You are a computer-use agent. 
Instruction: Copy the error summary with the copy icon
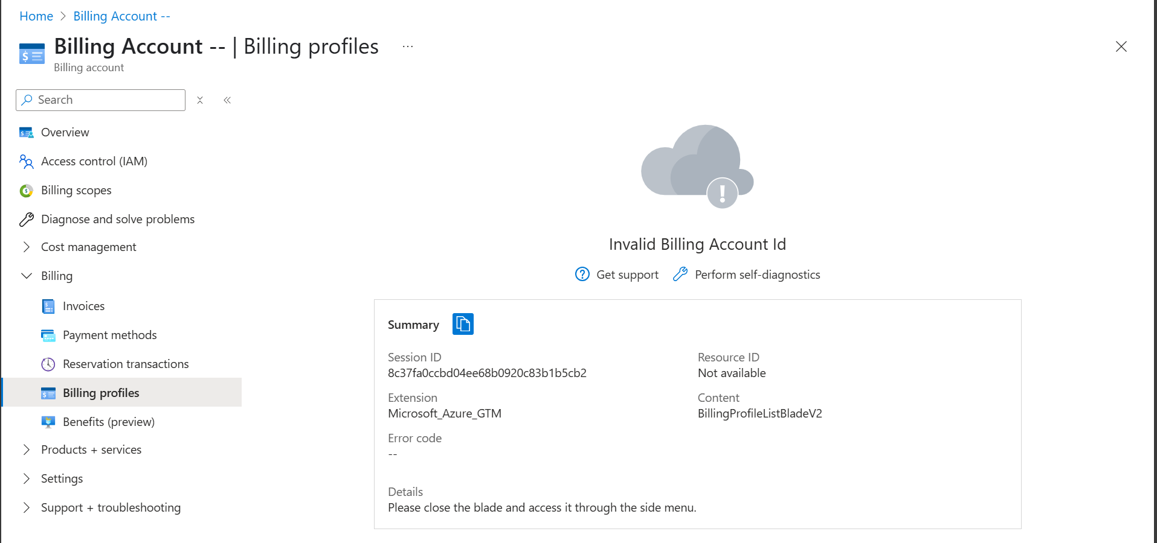463,324
